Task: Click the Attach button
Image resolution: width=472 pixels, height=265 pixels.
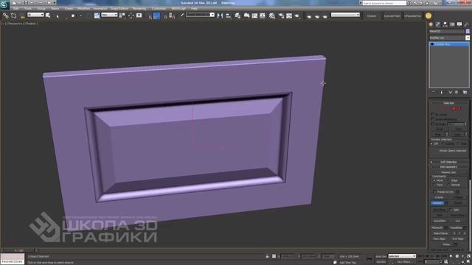Action: pos(437,203)
